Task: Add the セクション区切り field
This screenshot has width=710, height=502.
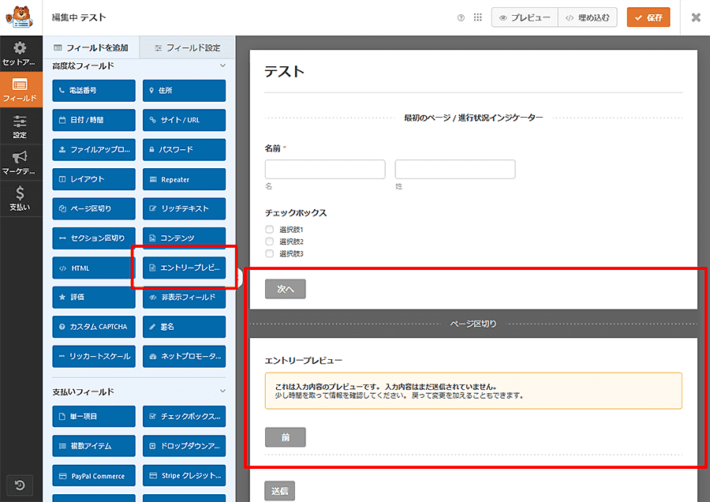Action: point(94,238)
